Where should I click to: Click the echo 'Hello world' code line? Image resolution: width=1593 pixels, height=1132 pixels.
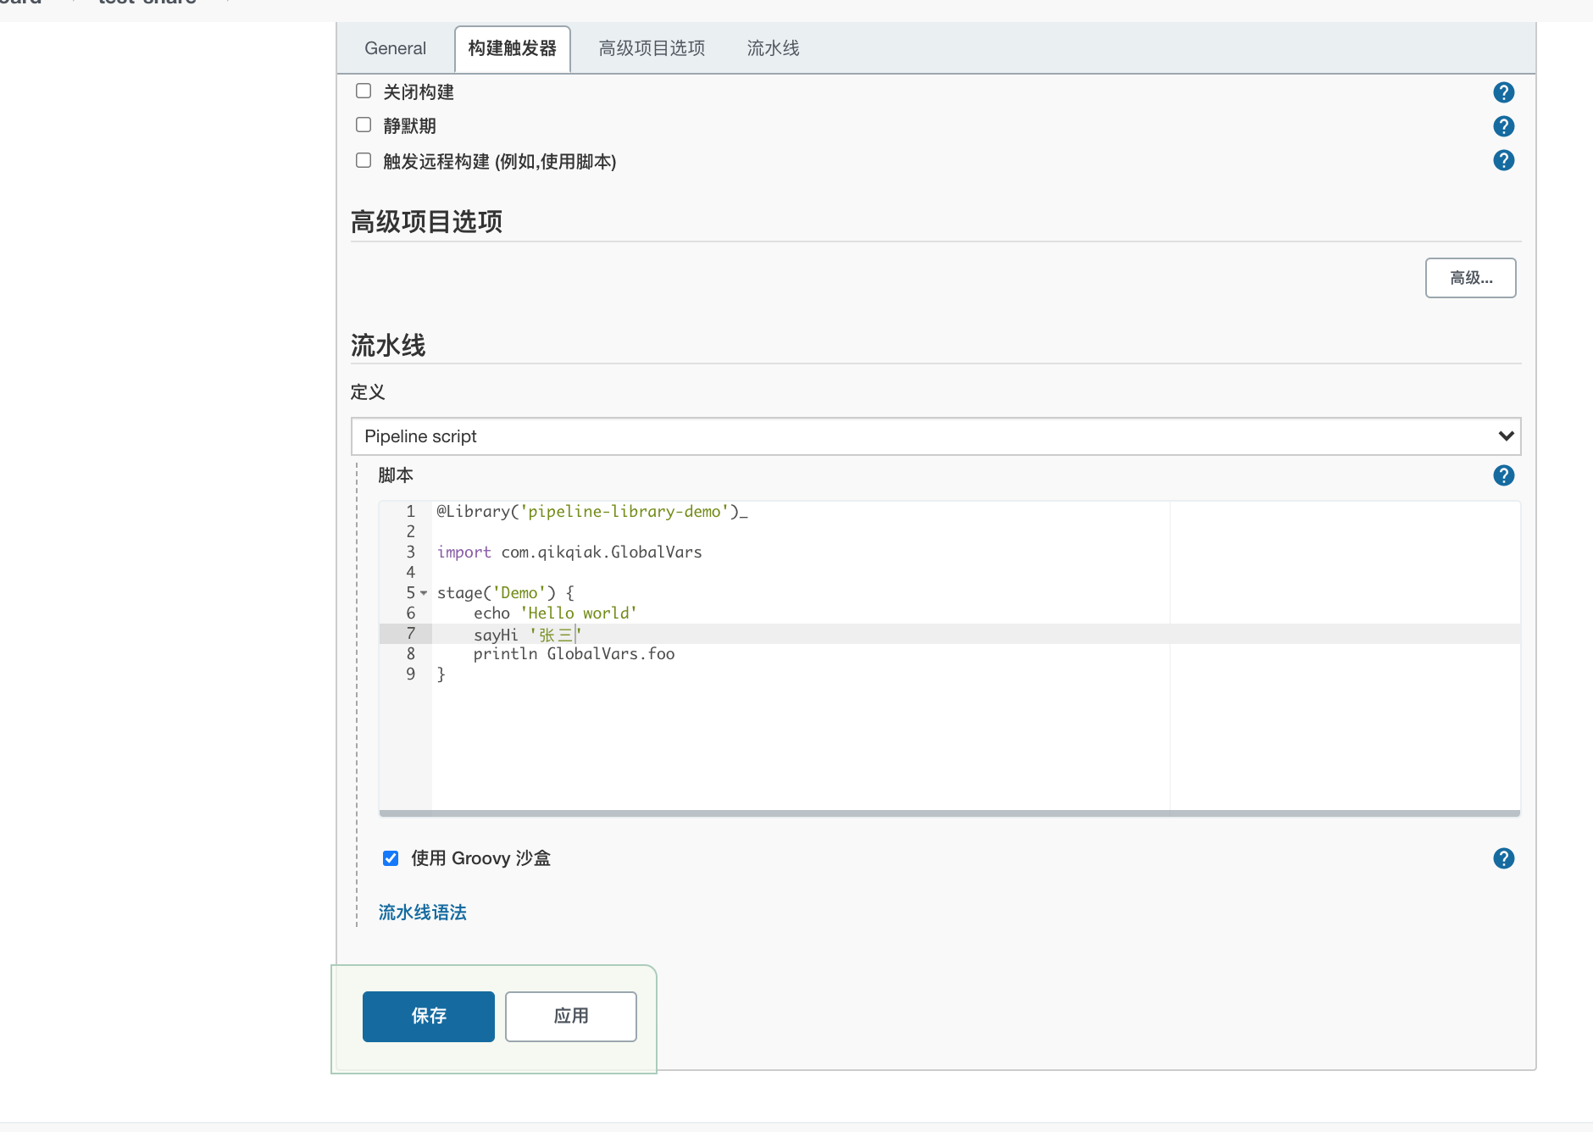555,613
